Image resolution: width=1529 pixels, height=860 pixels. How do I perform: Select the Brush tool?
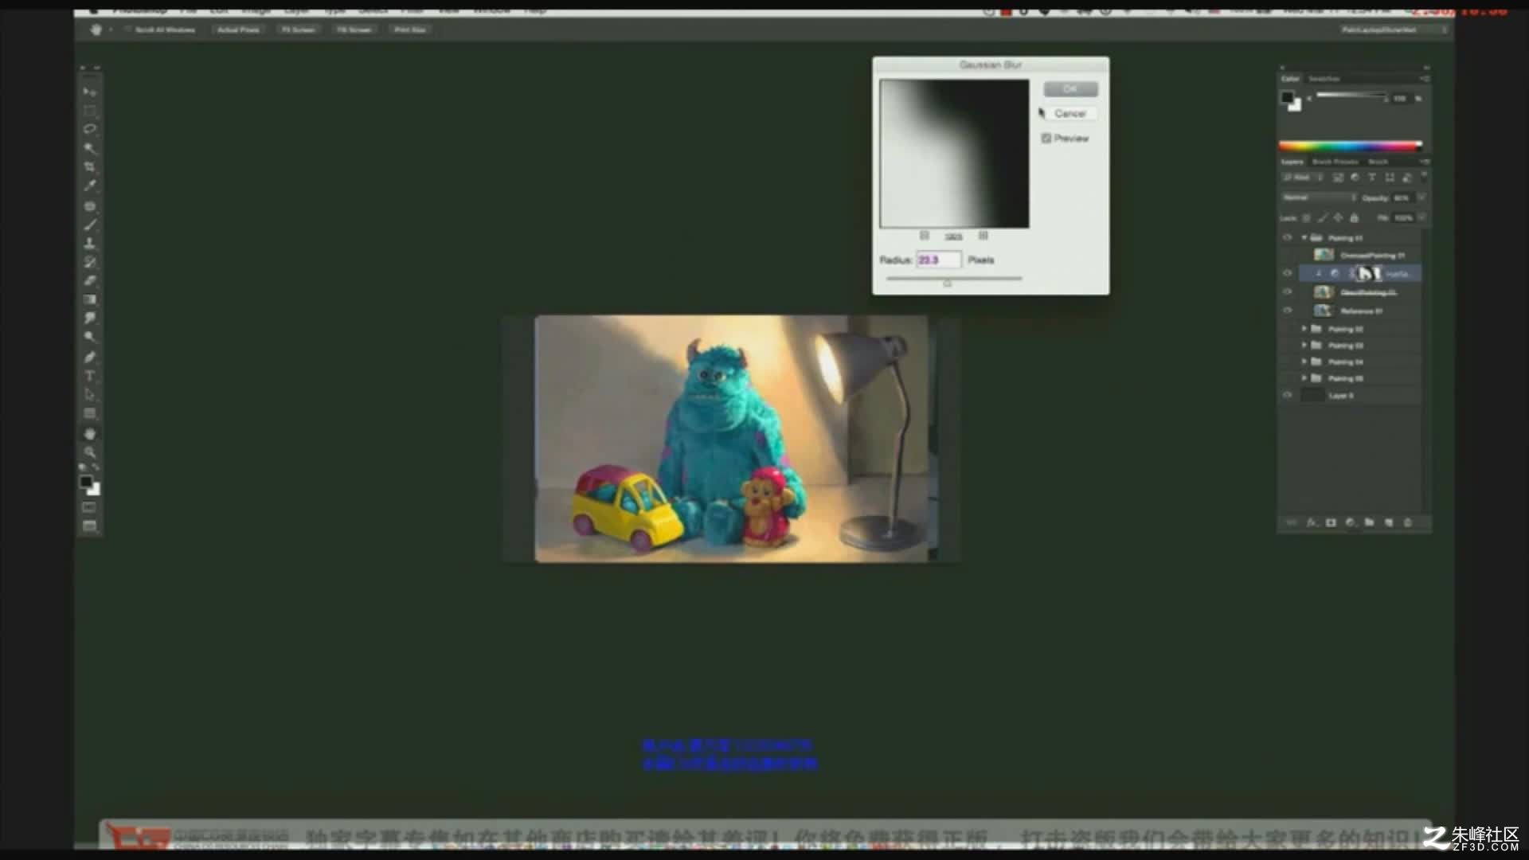tap(89, 225)
